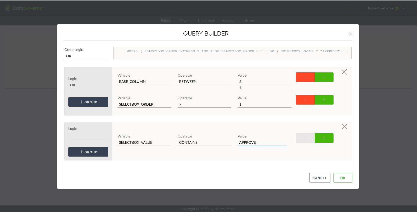Image resolution: width=417 pixels, height=212 pixels.
Task: Open the BETWEEN operator dropdown
Action: pyautogui.click(x=204, y=82)
